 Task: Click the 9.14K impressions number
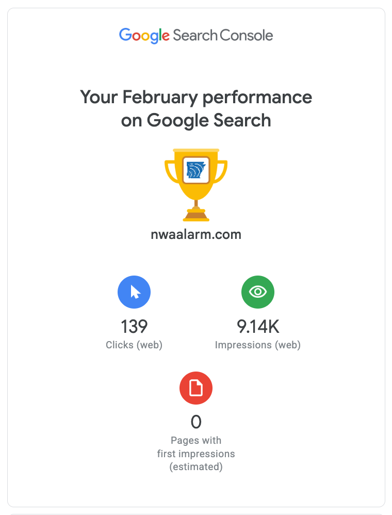pyautogui.click(x=258, y=327)
